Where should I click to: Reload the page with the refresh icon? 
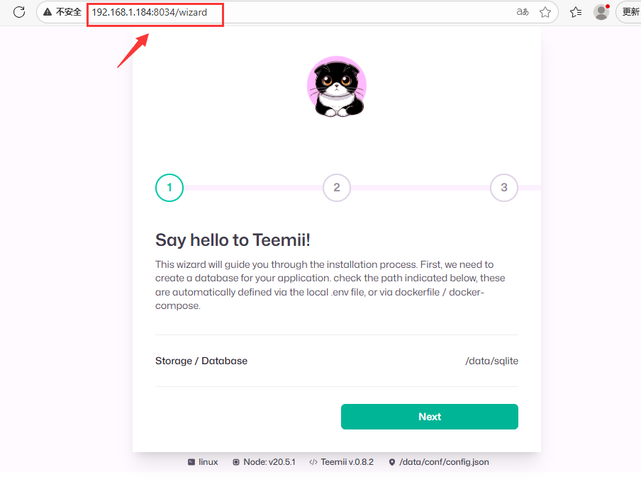(19, 12)
